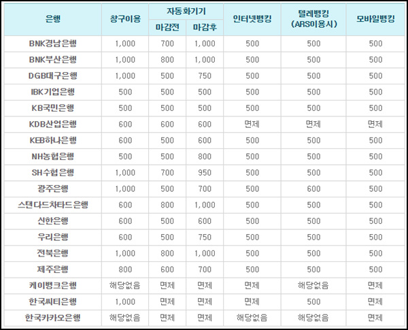The height and width of the screenshot is (330, 408).
Task: Select the 제주은행 row name
Action: coord(53,269)
